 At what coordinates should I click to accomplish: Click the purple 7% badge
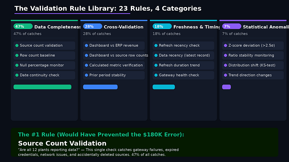point(232,26)
